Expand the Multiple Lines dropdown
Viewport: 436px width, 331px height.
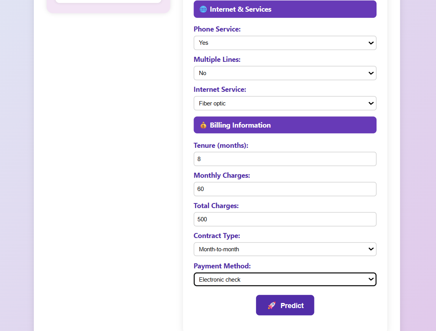[x=285, y=73]
